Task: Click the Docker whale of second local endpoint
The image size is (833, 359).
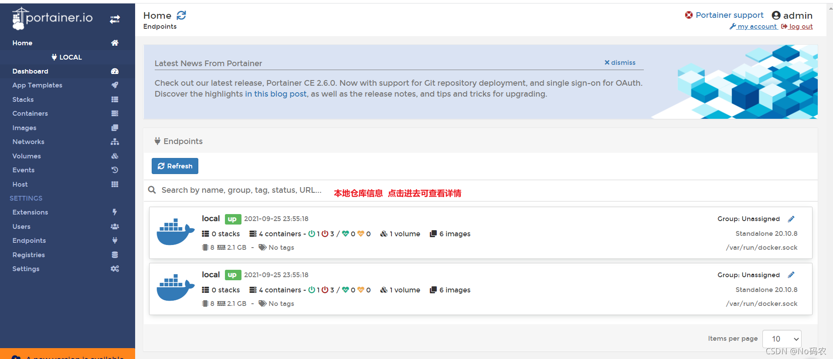Action: pos(175,288)
